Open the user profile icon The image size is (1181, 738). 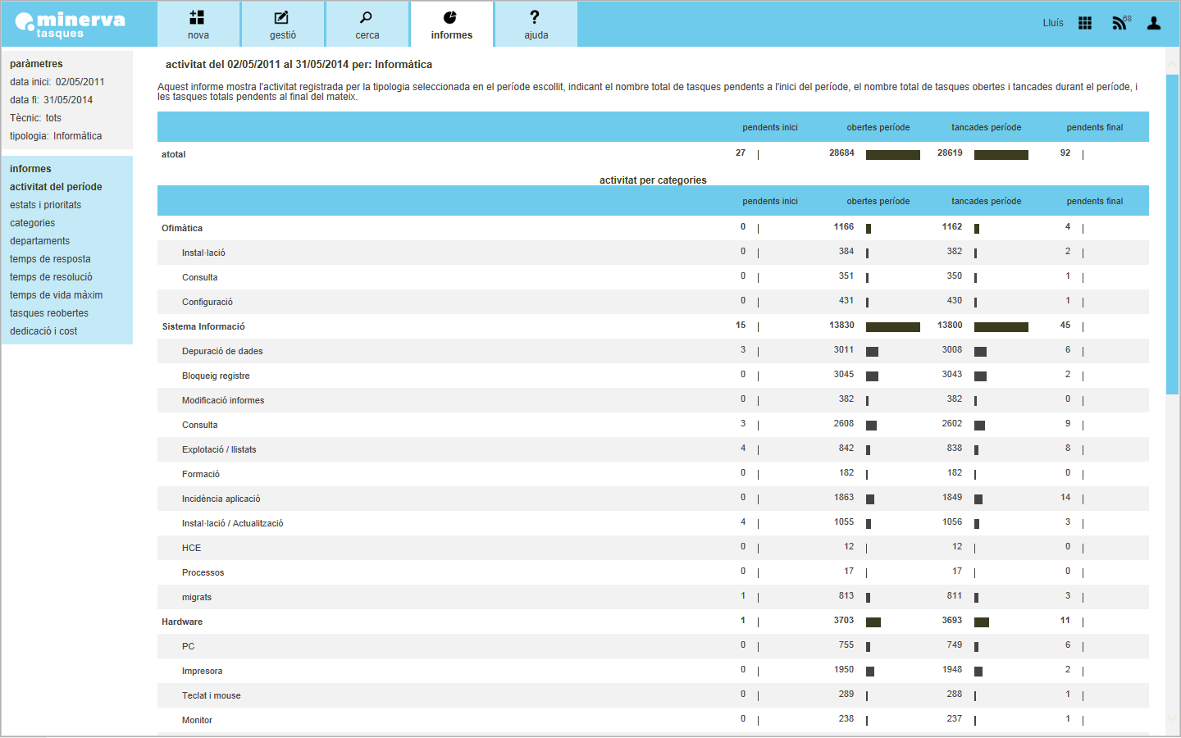(x=1154, y=23)
